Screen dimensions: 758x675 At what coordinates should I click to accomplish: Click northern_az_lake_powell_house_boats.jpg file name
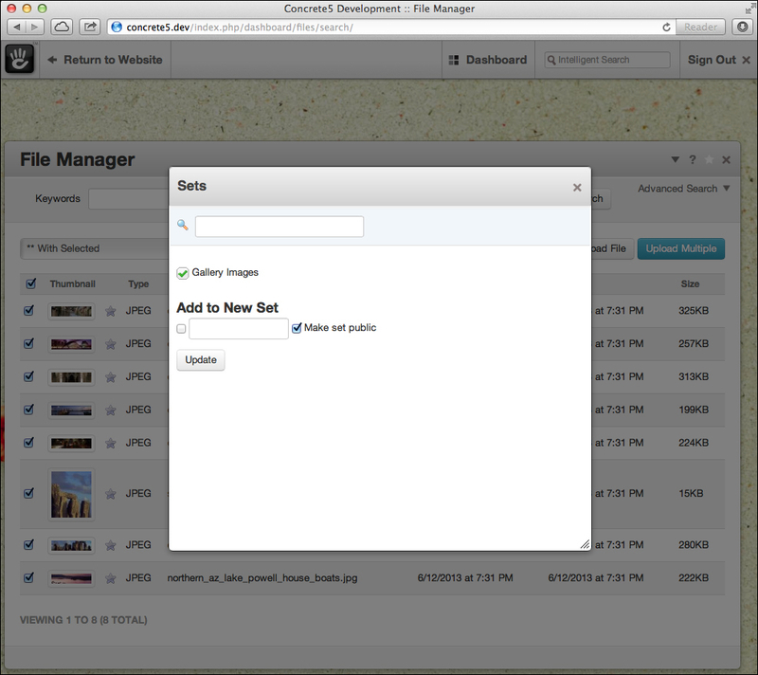click(262, 577)
